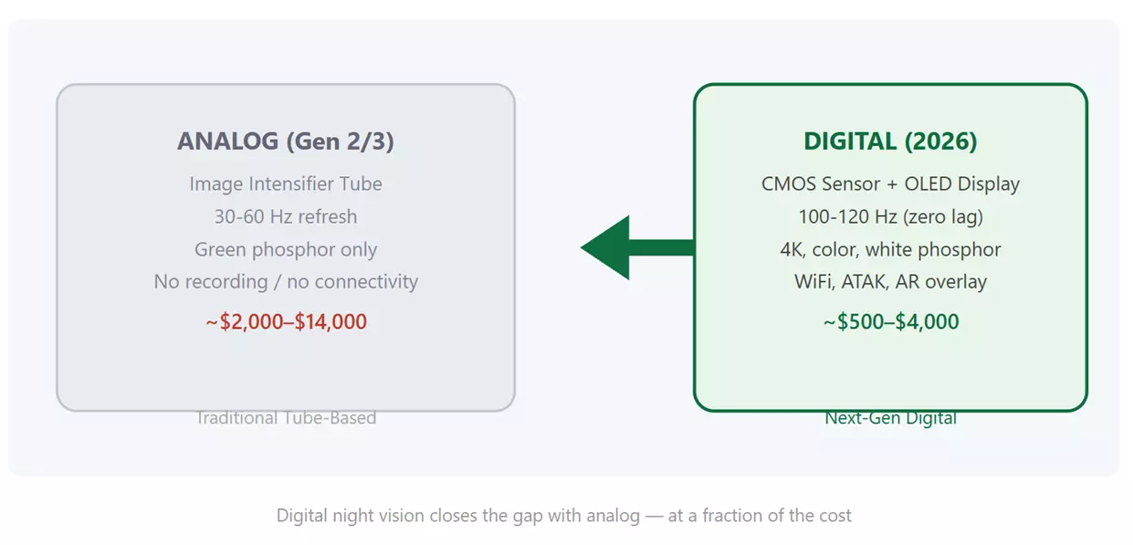
Task: Click the caption about digital night vision
Action: [564, 516]
